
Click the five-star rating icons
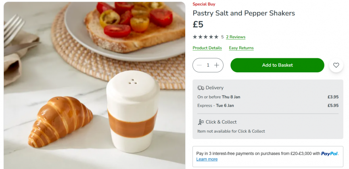tap(205, 37)
